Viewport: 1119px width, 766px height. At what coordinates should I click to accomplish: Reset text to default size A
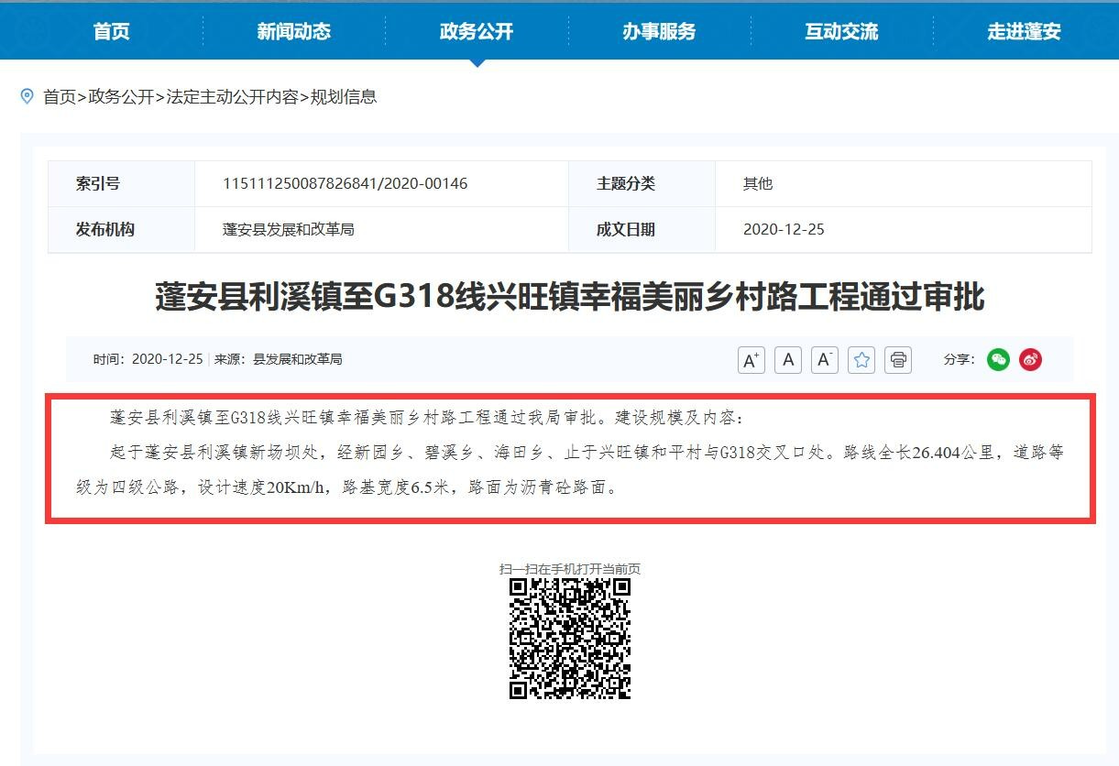[787, 360]
